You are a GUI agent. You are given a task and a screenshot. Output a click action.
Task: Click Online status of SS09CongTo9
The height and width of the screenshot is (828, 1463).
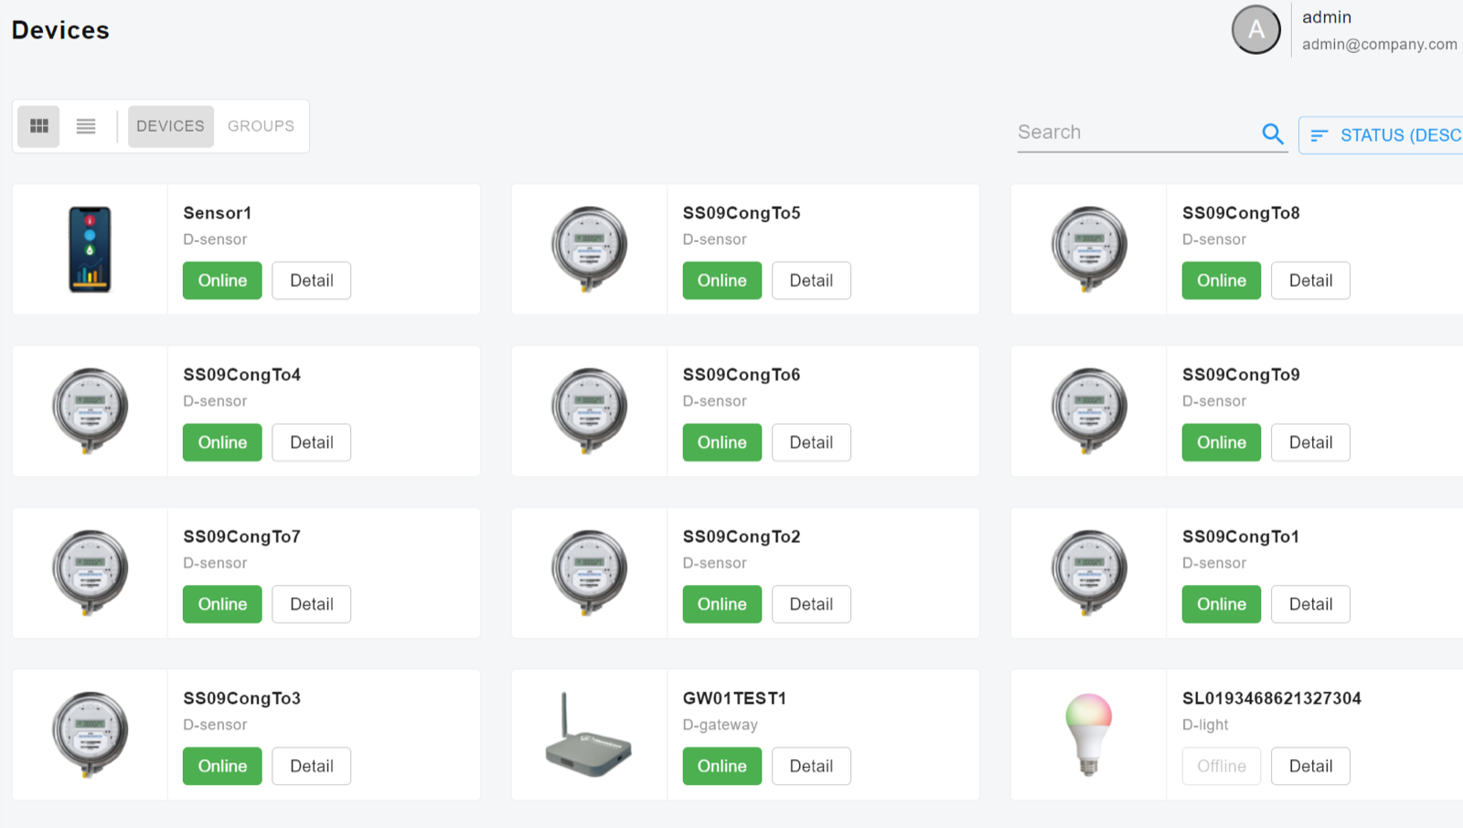tap(1222, 442)
